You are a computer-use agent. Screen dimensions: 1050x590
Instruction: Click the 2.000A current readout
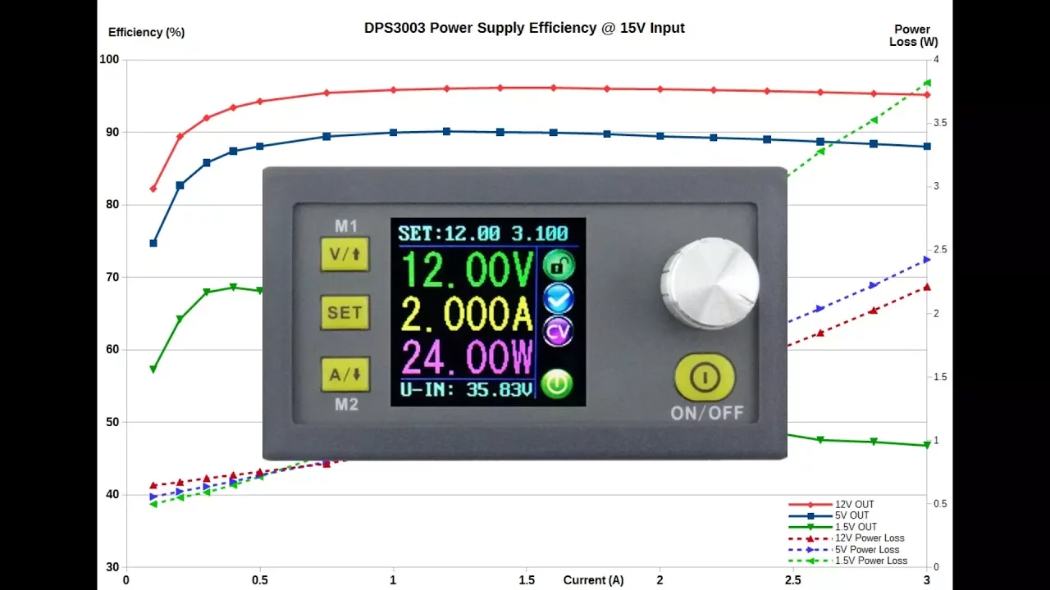(468, 315)
